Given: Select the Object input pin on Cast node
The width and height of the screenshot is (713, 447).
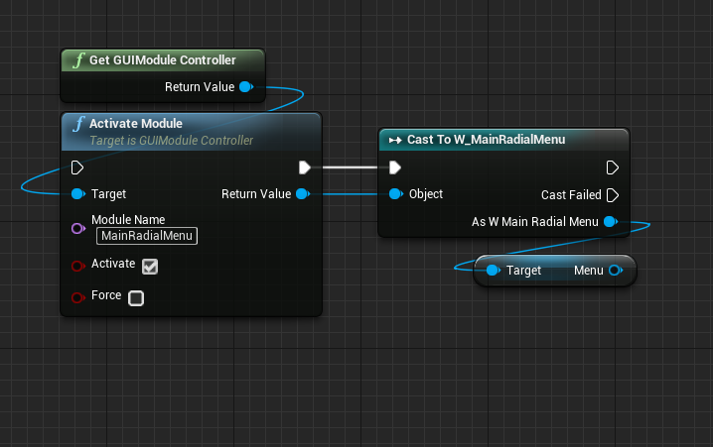Looking at the screenshot, I should tap(395, 194).
